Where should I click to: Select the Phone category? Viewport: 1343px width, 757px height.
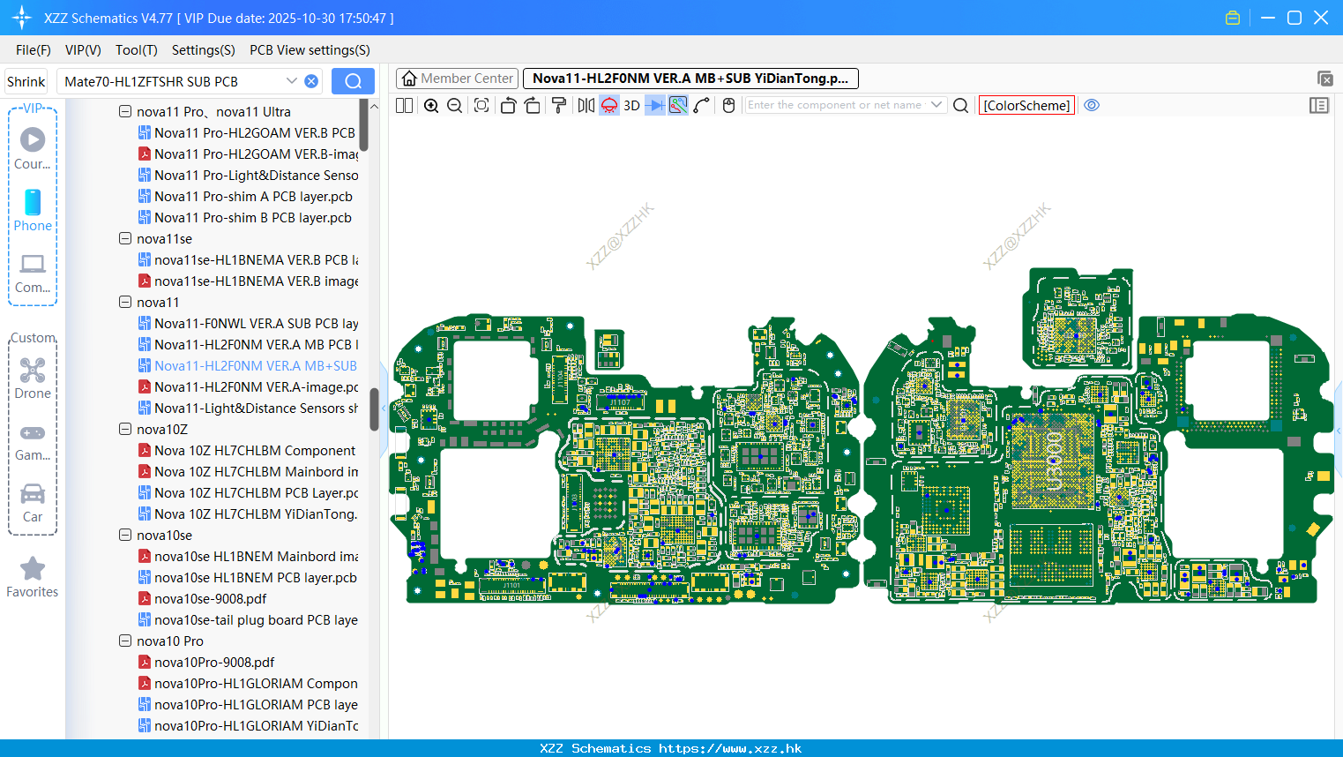(x=33, y=211)
